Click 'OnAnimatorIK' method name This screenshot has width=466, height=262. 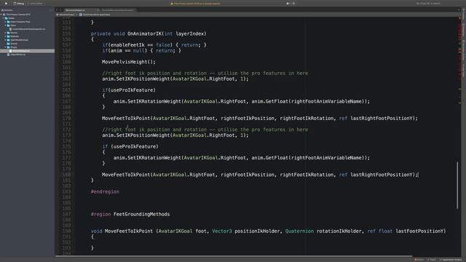click(145, 33)
